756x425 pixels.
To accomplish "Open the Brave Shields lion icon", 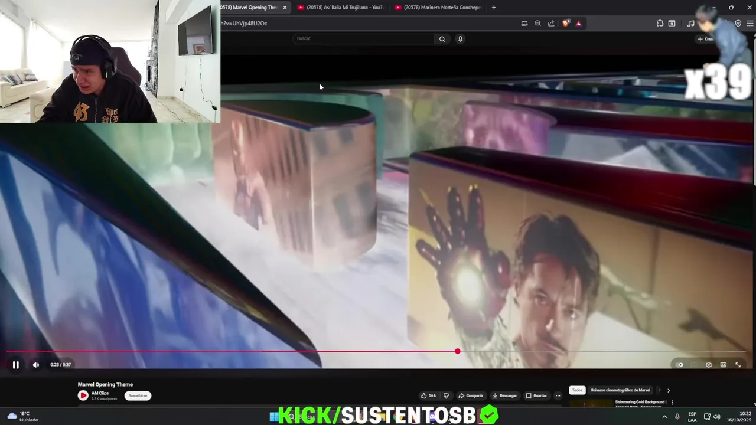I will (566, 24).
